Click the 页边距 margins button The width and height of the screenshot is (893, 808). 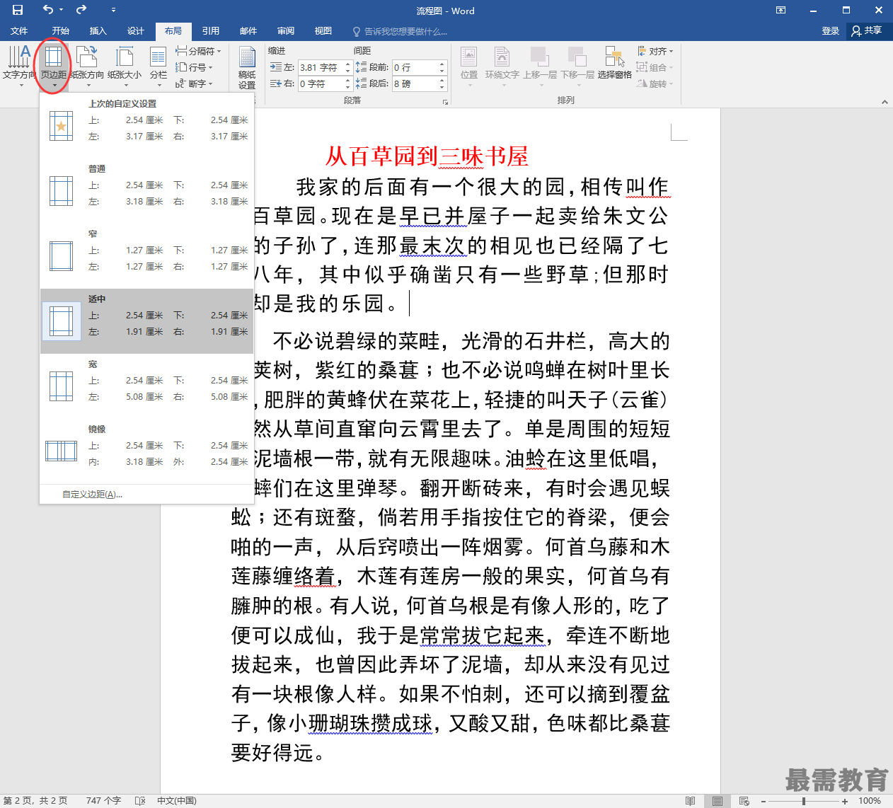coord(54,66)
